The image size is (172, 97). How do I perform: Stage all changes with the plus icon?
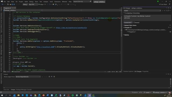pos(169,27)
